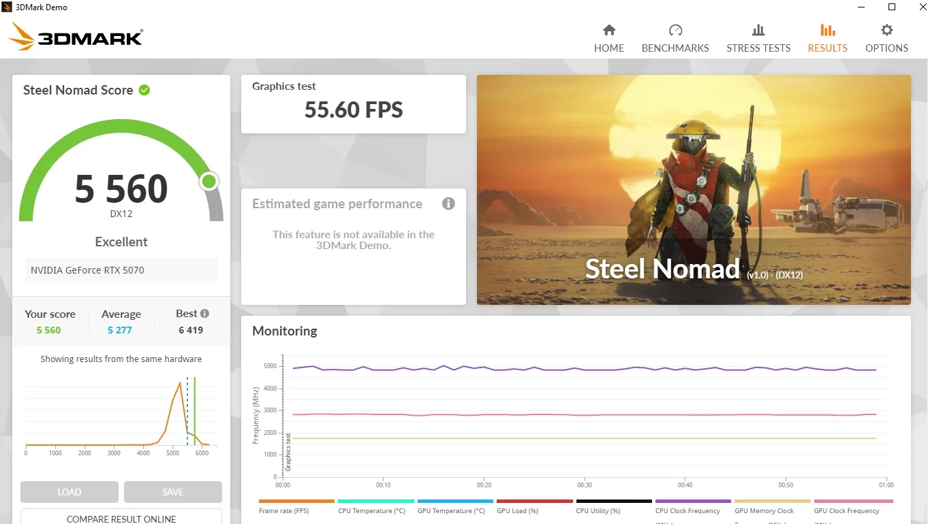The image size is (928, 524).
Task: Click the 5 560 score number in gauge
Action: 121,189
